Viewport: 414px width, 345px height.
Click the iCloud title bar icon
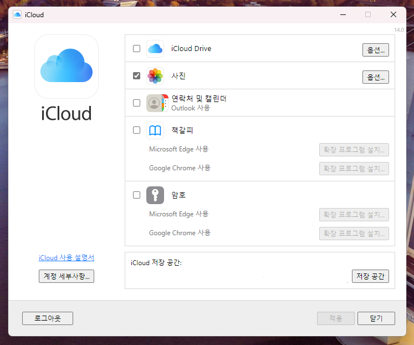pos(17,15)
